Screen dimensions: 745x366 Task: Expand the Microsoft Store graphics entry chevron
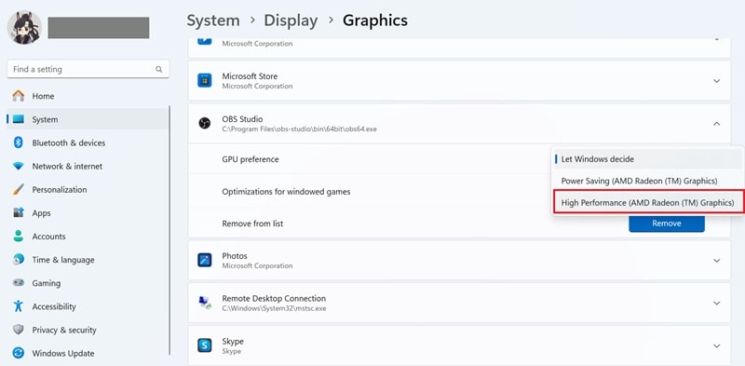click(x=716, y=81)
